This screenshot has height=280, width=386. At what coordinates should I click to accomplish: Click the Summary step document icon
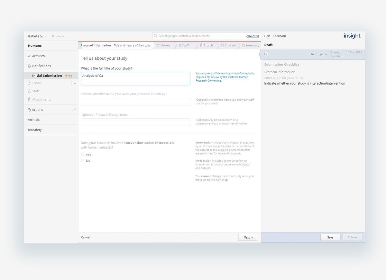click(x=243, y=46)
